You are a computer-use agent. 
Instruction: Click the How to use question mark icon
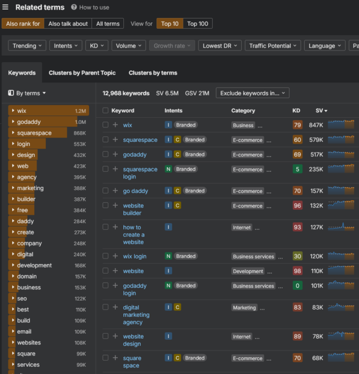pyautogui.click(x=74, y=7)
